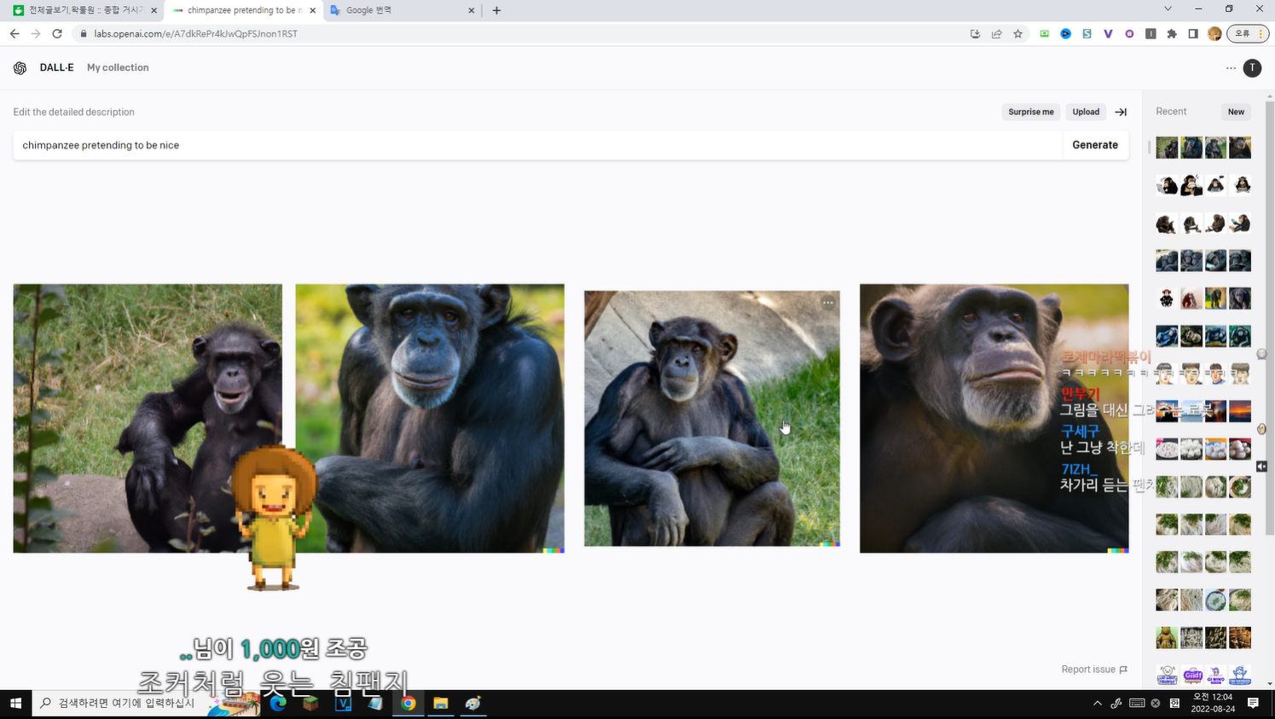Image resolution: width=1275 pixels, height=719 pixels.
Task: Collapse the Recent history sidebar arrow
Action: pyautogui.click(x=1121, y=112)
